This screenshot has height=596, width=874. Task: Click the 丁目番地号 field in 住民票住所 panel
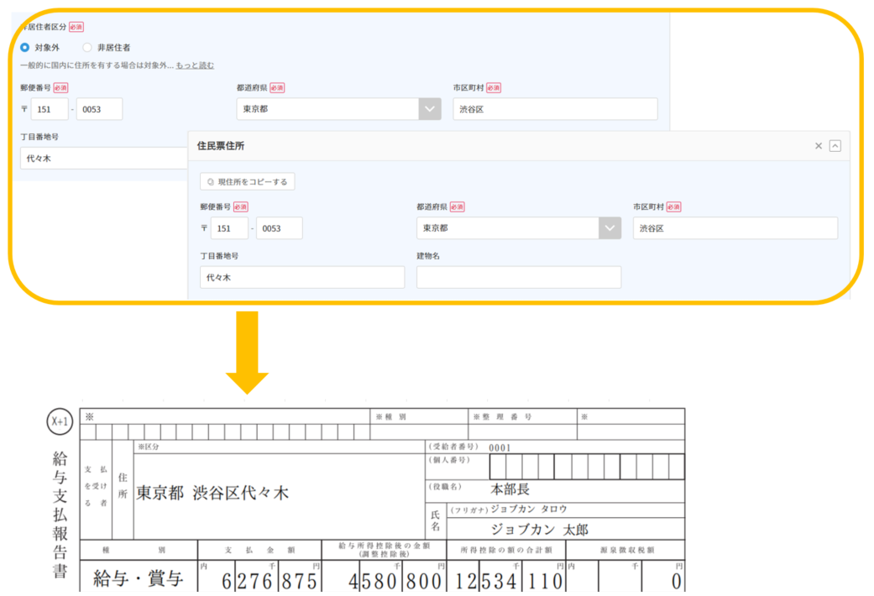[x=302, y=277]
